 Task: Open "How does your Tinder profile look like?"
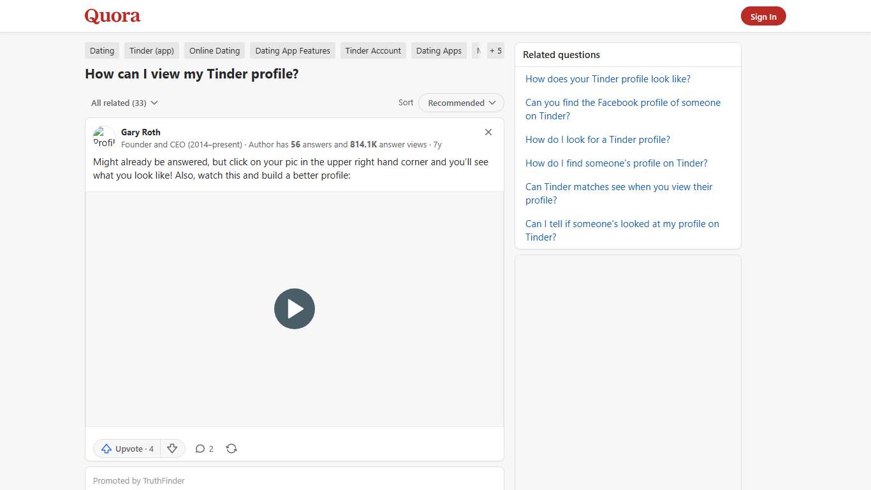(x=608, y=78)
